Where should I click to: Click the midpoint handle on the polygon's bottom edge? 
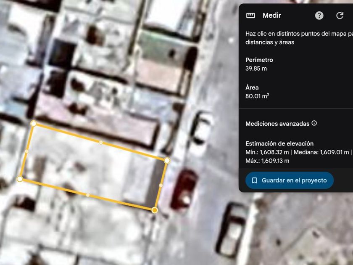[87, 195]
